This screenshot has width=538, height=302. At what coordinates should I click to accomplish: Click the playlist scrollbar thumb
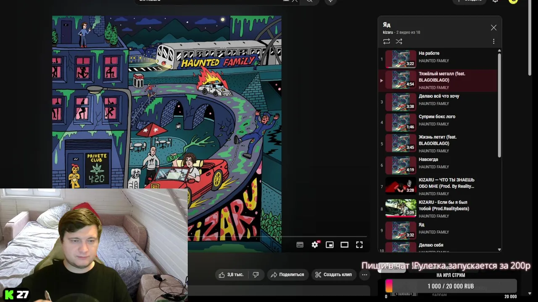click(499, 106)
